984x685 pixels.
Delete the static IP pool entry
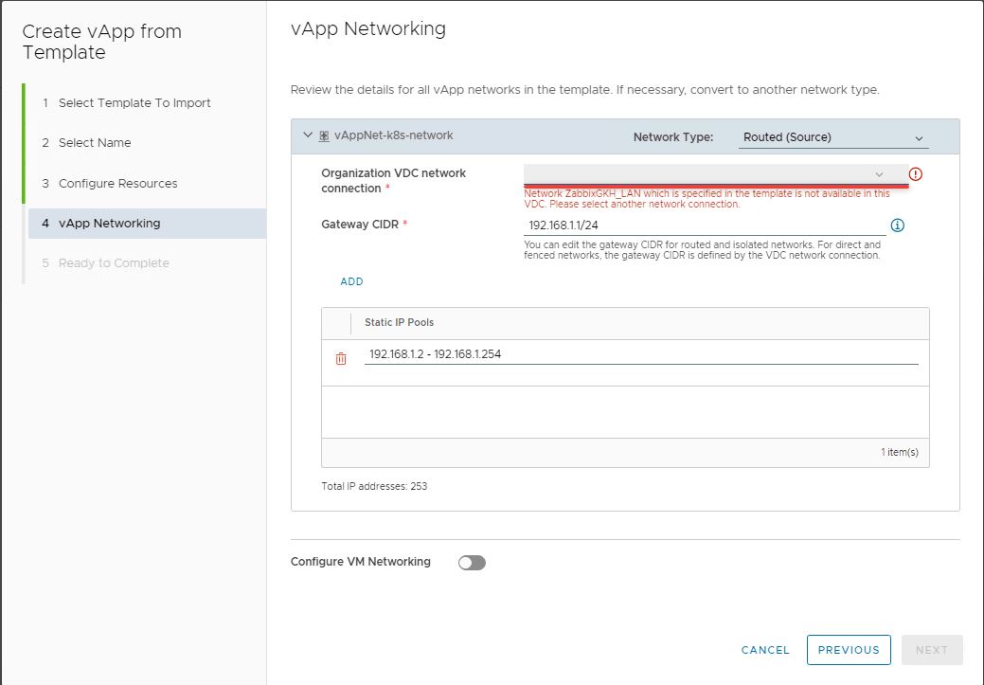click(x=341, y=358)
